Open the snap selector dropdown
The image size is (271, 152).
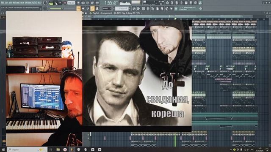107,8
